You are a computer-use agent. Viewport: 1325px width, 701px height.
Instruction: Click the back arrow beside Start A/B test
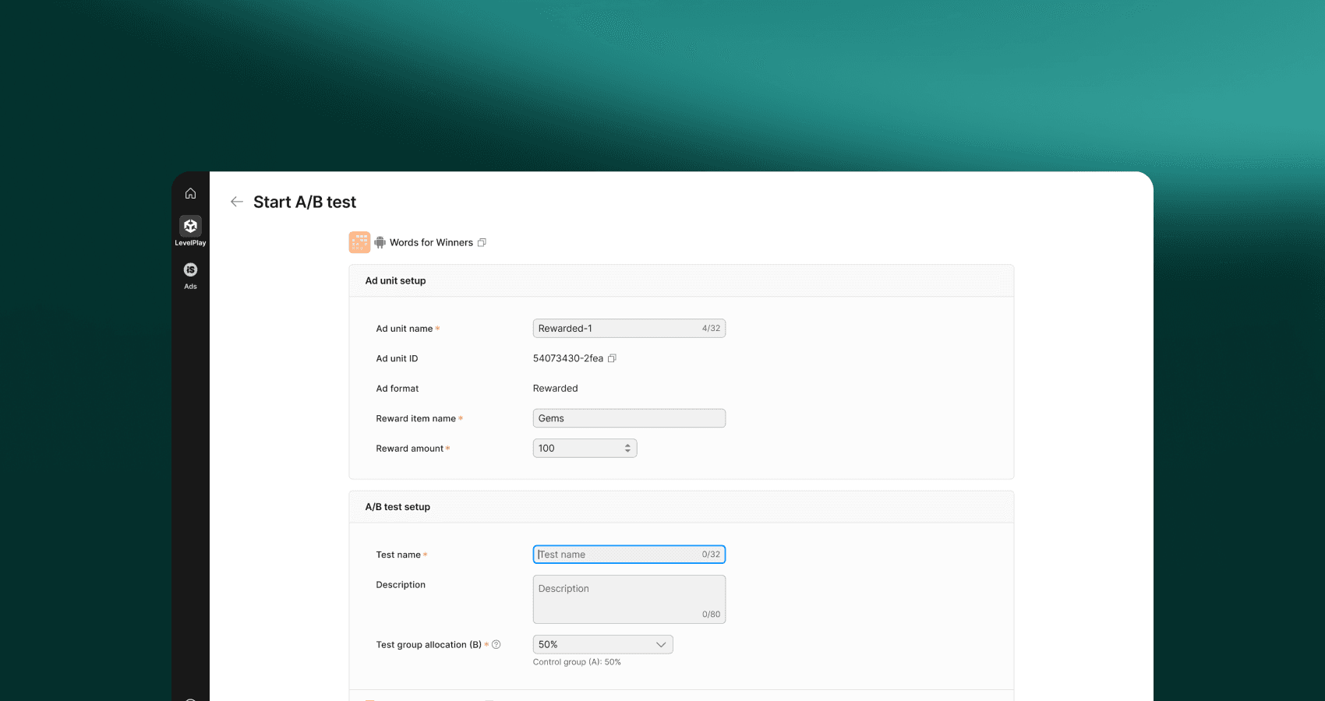click(236, 202)
